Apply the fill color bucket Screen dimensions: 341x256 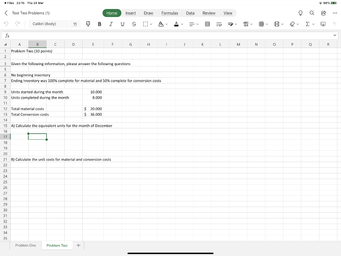click(161, 24)
